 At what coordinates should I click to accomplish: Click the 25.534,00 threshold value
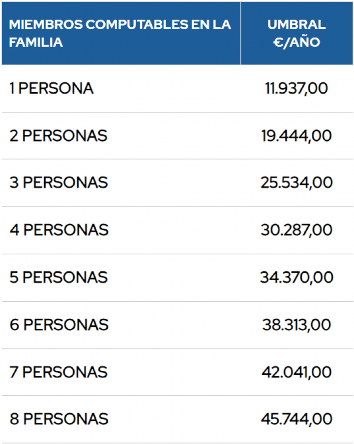(296, 183)
